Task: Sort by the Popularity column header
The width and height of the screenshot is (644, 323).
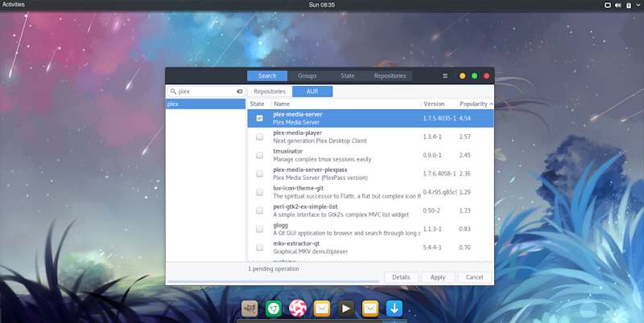Action: click(x=476, y=104)
